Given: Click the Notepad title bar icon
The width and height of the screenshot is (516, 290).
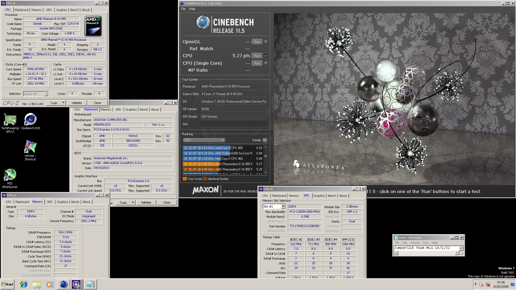Looking at the screenshot, I should tap(396, 238).
